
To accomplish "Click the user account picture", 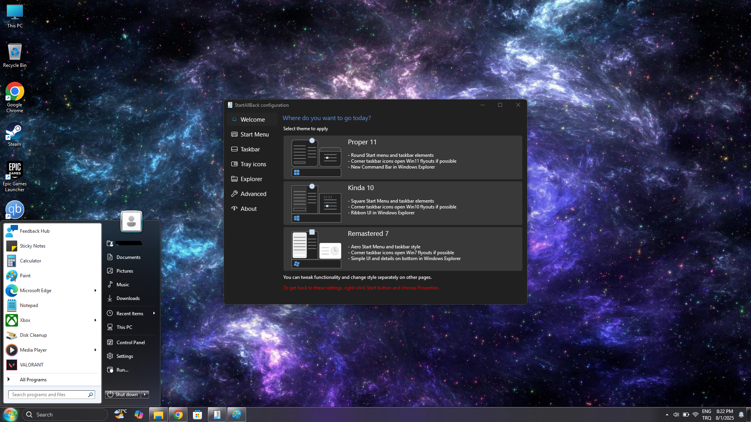I will (131, 221).
